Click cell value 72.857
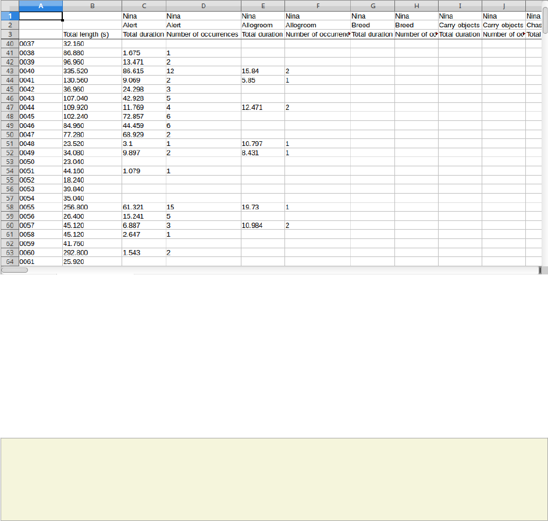548x521 pixels. 144,116
